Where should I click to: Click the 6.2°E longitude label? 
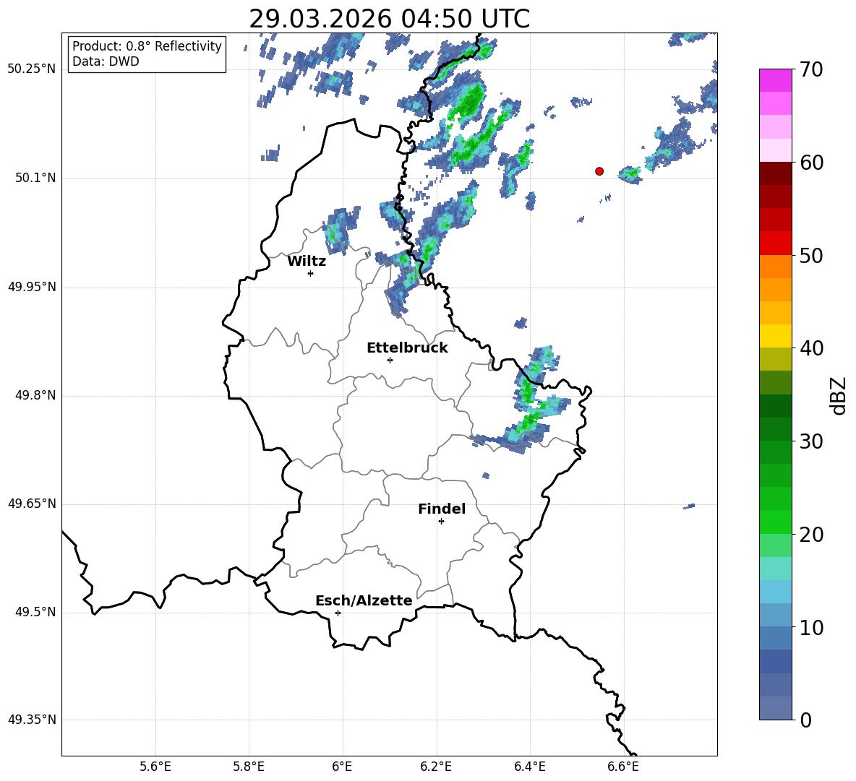(436, 767)
